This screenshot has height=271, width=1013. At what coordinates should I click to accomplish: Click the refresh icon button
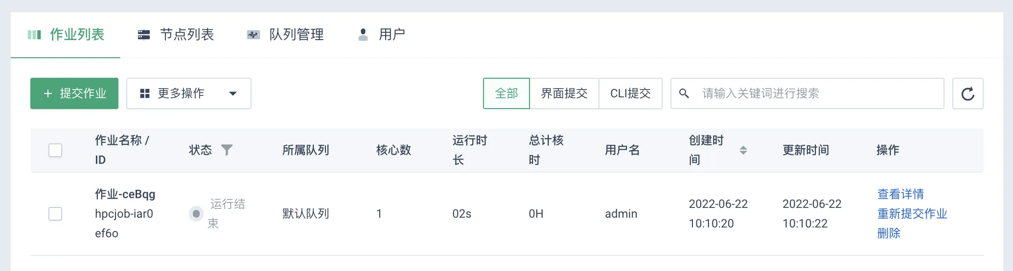(967, 93)
